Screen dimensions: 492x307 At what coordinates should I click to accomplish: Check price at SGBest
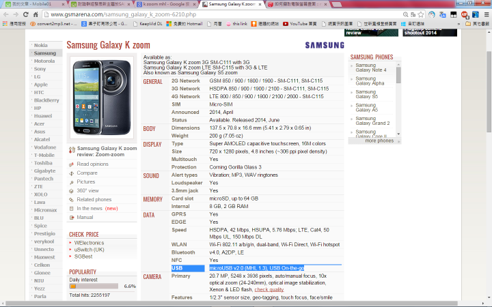[x=83, y=257]
